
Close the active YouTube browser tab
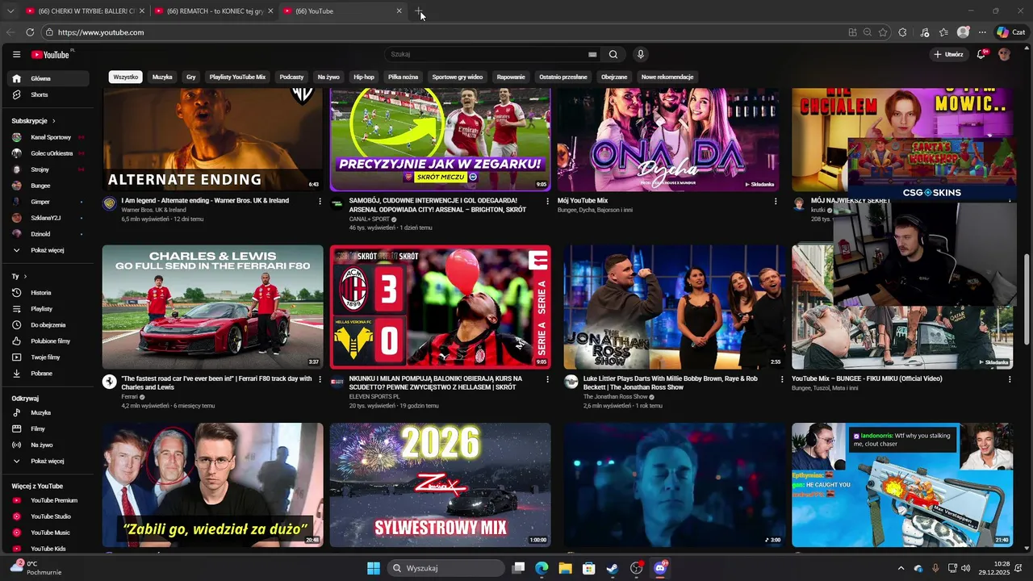(x=399, y=11)
